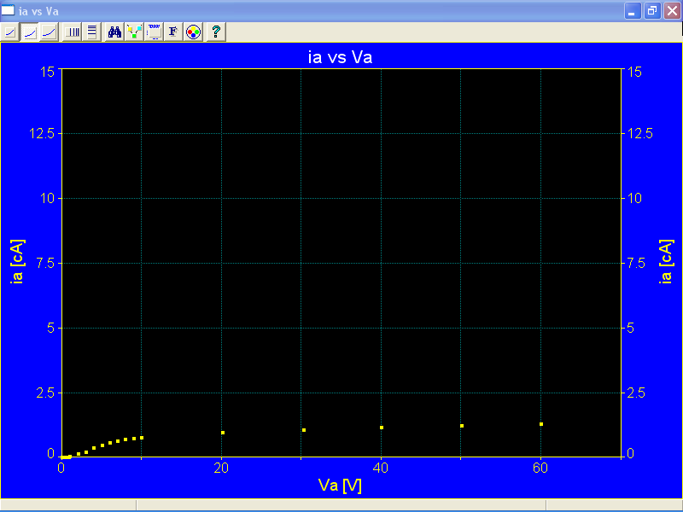Restore down the ia vs Va window
The height and width of the screenshot is (512, 683).
(652, 11)
